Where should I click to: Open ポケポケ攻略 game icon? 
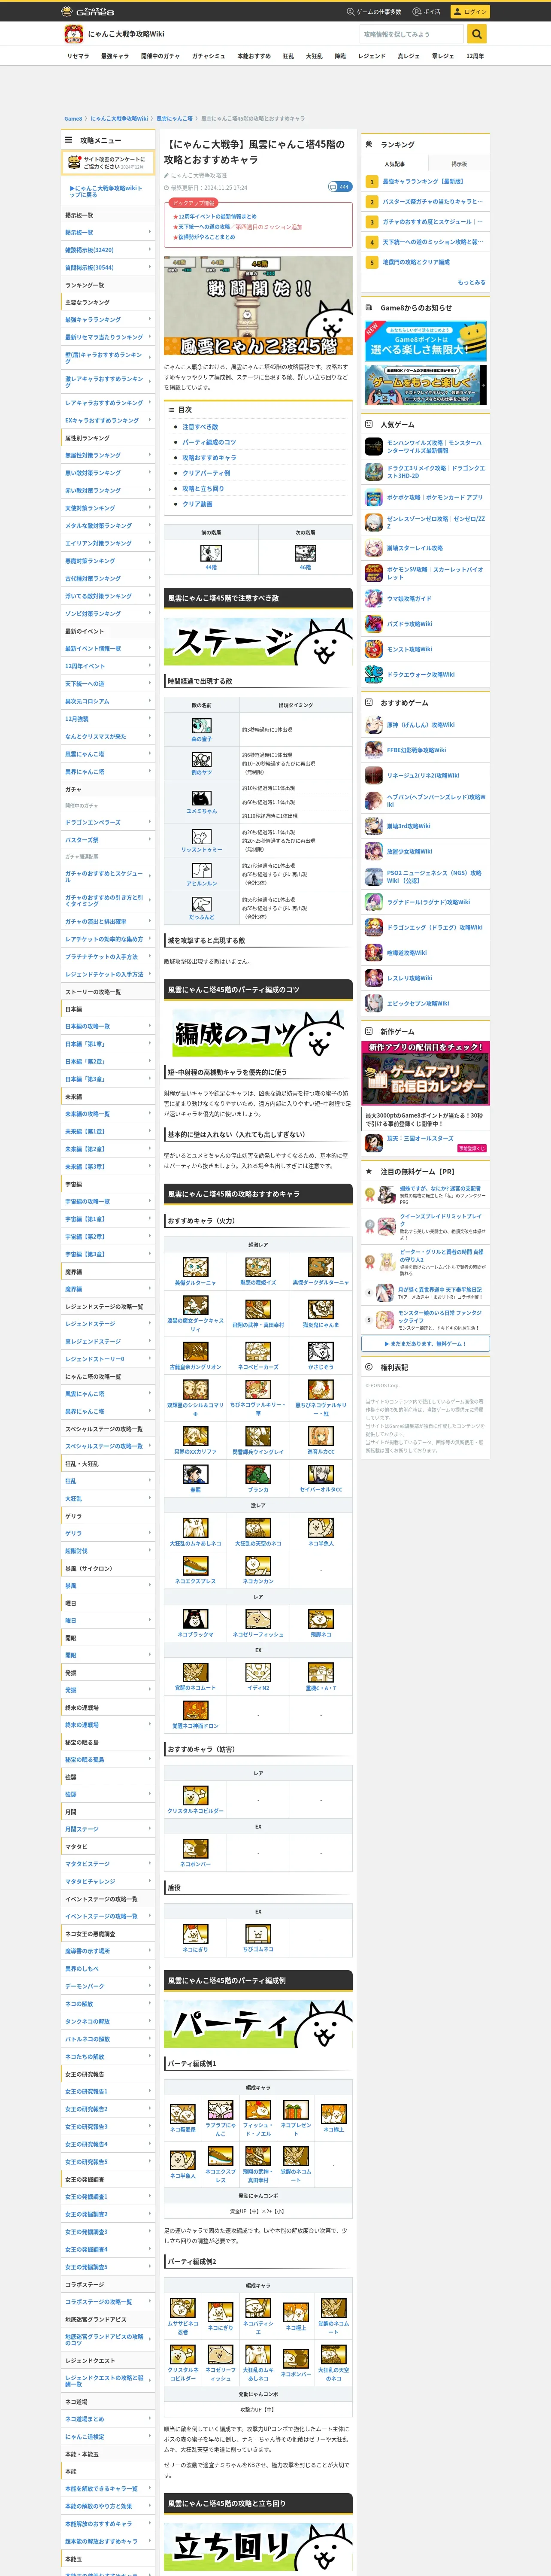tap(374, 497)
